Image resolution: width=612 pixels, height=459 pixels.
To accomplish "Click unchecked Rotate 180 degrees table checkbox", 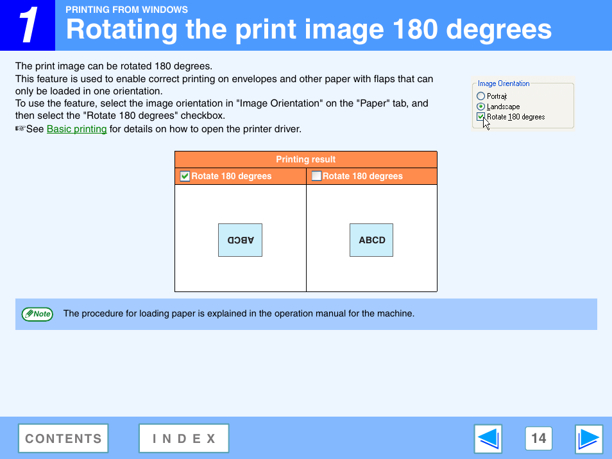I will click(x=316, y=176).
